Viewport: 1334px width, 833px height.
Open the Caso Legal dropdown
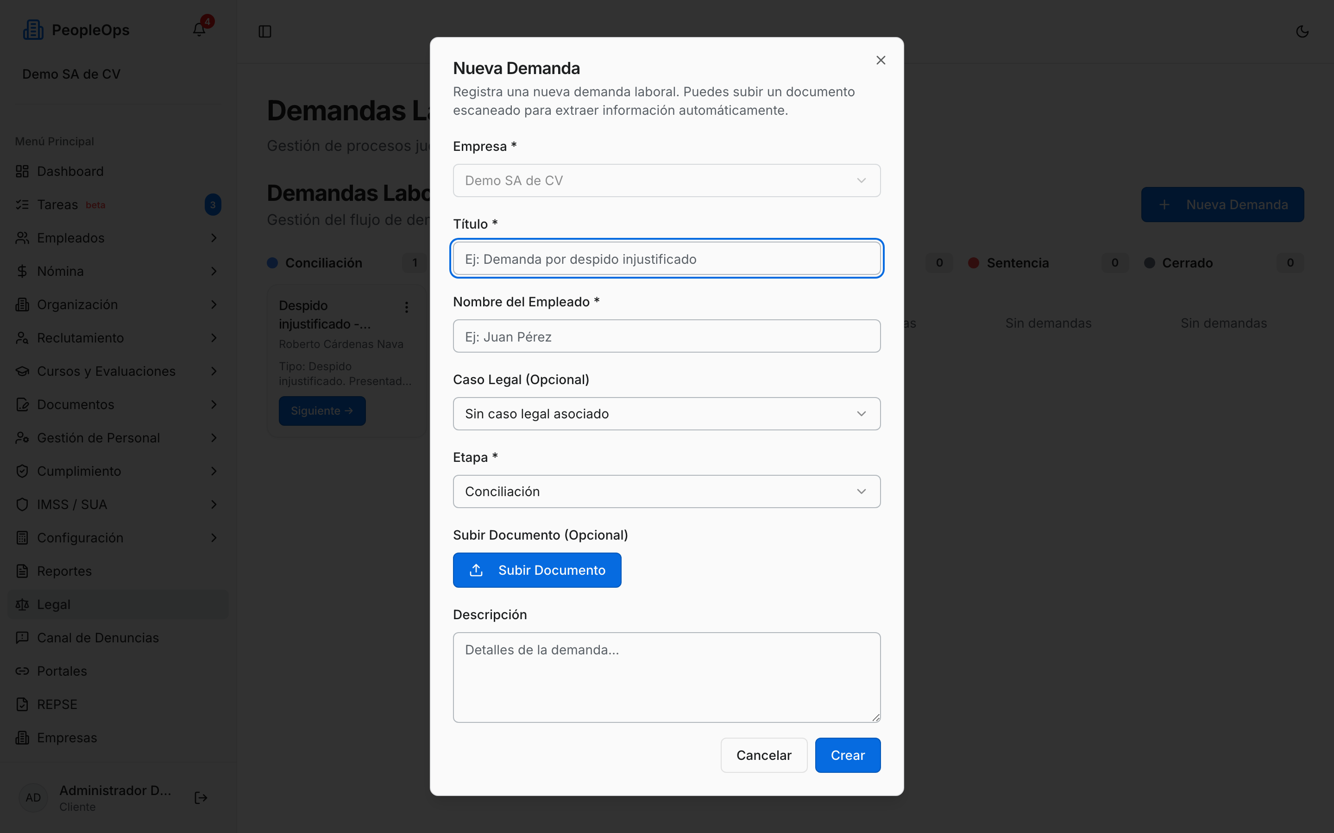pyautogui.click(x=667, y=414)
